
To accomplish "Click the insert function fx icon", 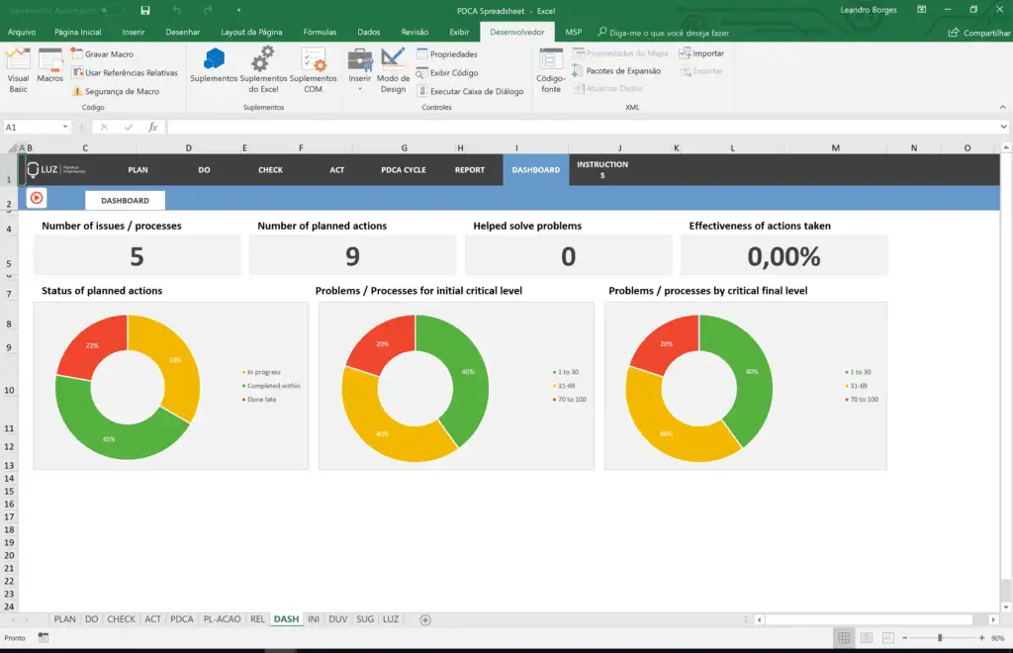I will tap(153, 128).
